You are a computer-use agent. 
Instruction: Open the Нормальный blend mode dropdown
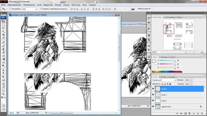point(164,80)
